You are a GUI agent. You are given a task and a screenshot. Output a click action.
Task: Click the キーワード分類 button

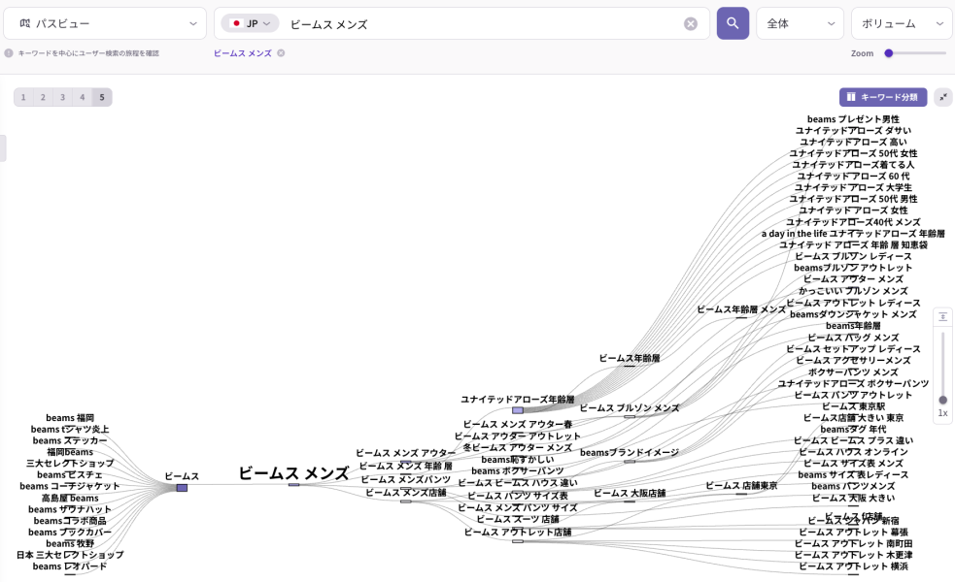tap(882, 97)
